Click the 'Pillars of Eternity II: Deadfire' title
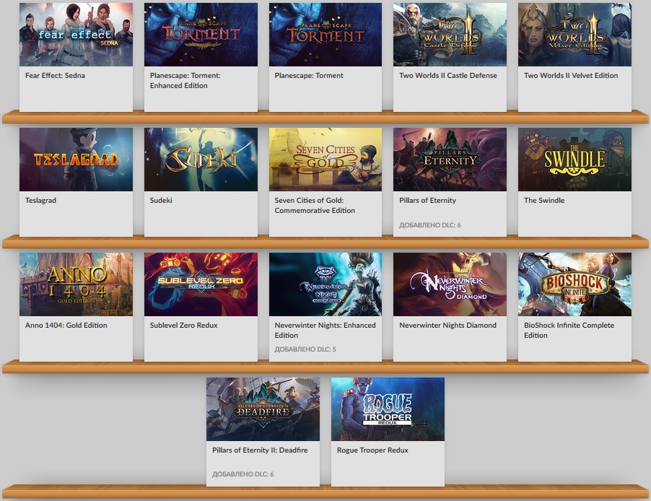Image resolution: width=651 pixels, height=501 pixels. click(260, 450)
